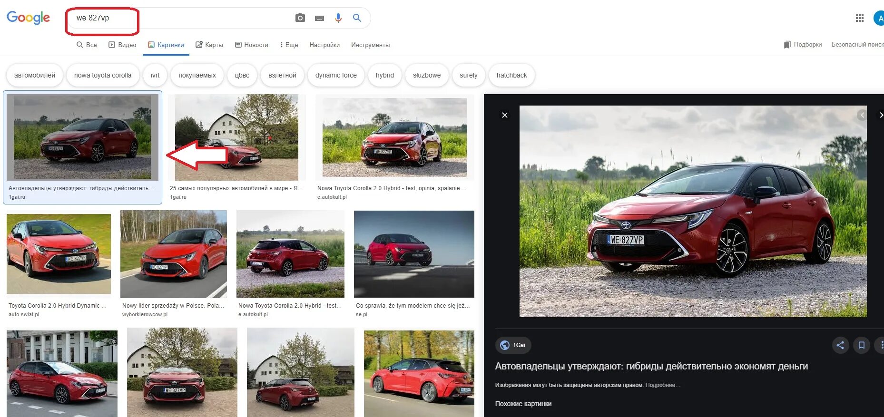Image resolution: width=884 pixels, height=417 pixels.
Task: Open se.pl Co sprawia thumbnail
Action: 414,254
